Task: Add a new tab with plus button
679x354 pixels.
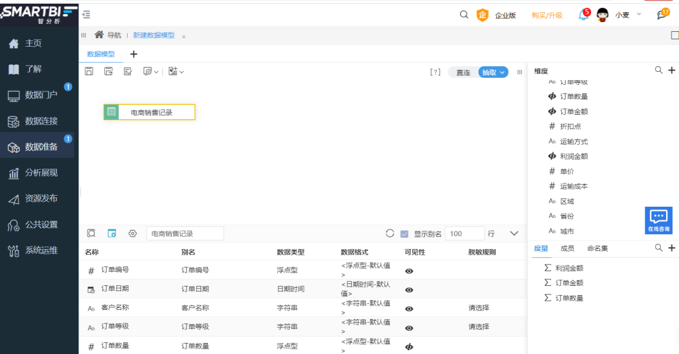Action: point(134,54)
